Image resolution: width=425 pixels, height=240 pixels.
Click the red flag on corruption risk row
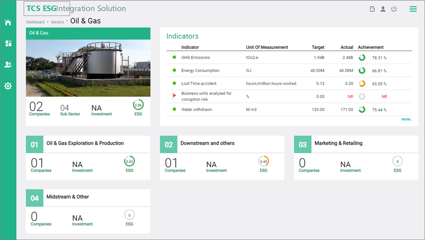tap(174, 96)
